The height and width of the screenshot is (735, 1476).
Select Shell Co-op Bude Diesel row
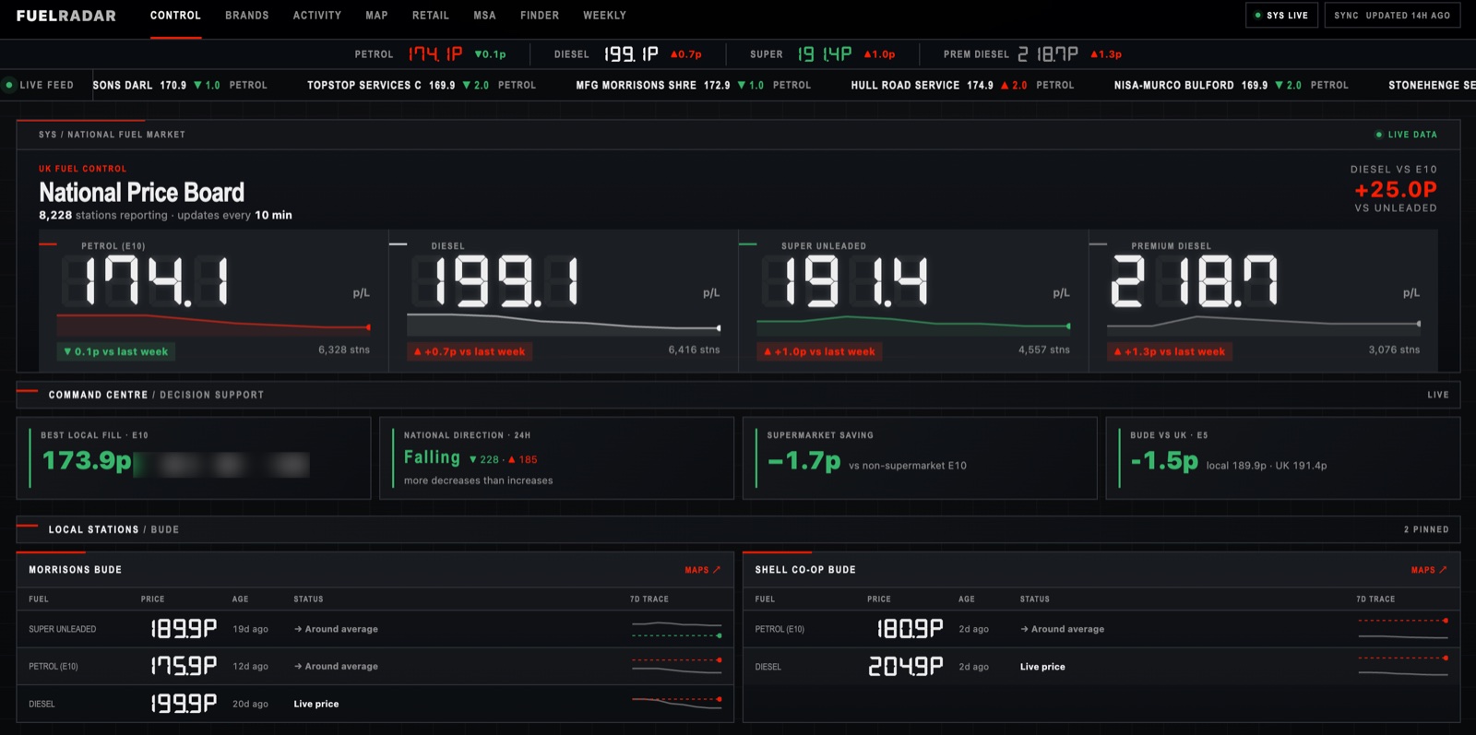(1101, 666)
